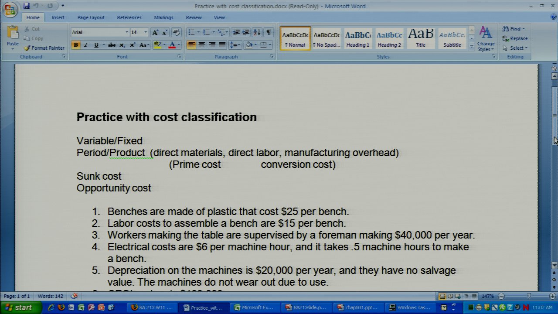The image size is (558, 314).
Task: Click the Office Button orb
Action: [x=10, y=10]
